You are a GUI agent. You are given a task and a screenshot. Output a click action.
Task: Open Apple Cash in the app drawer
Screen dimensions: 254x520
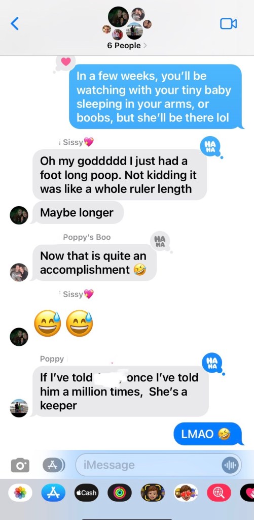pos(86,493)
